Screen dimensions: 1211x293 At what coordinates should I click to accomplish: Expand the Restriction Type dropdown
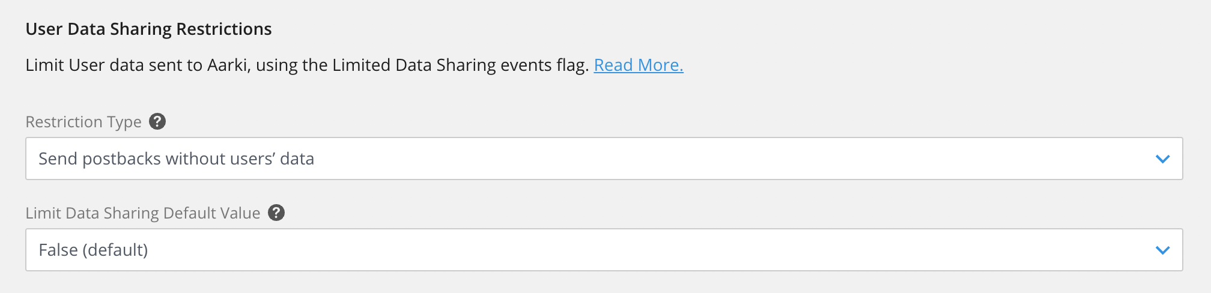click(604, 159)
